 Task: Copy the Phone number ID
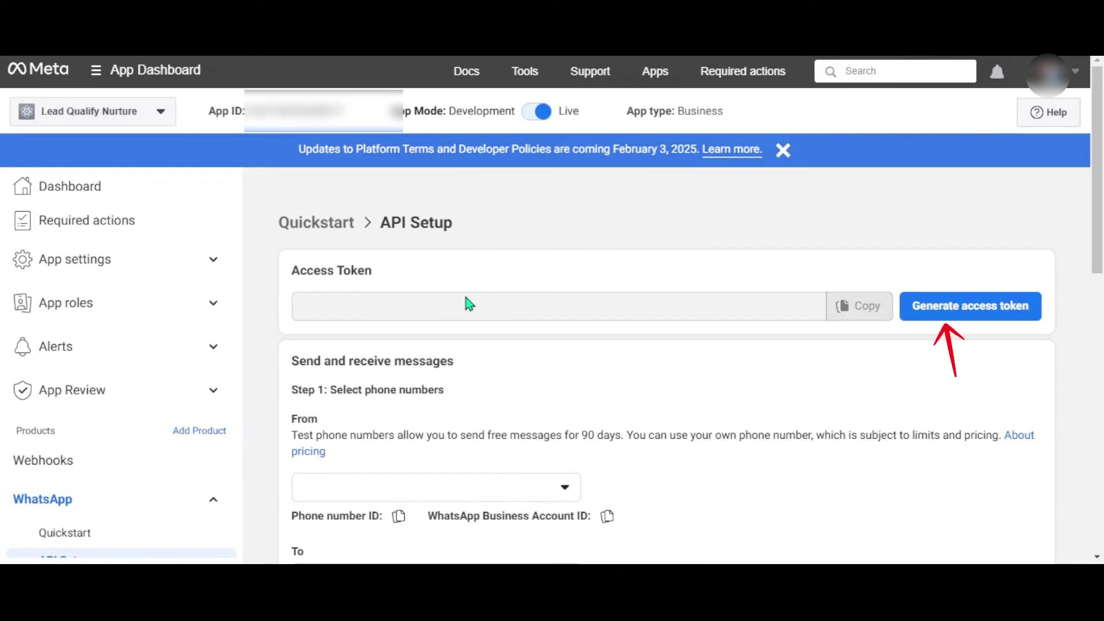point(398,516)
